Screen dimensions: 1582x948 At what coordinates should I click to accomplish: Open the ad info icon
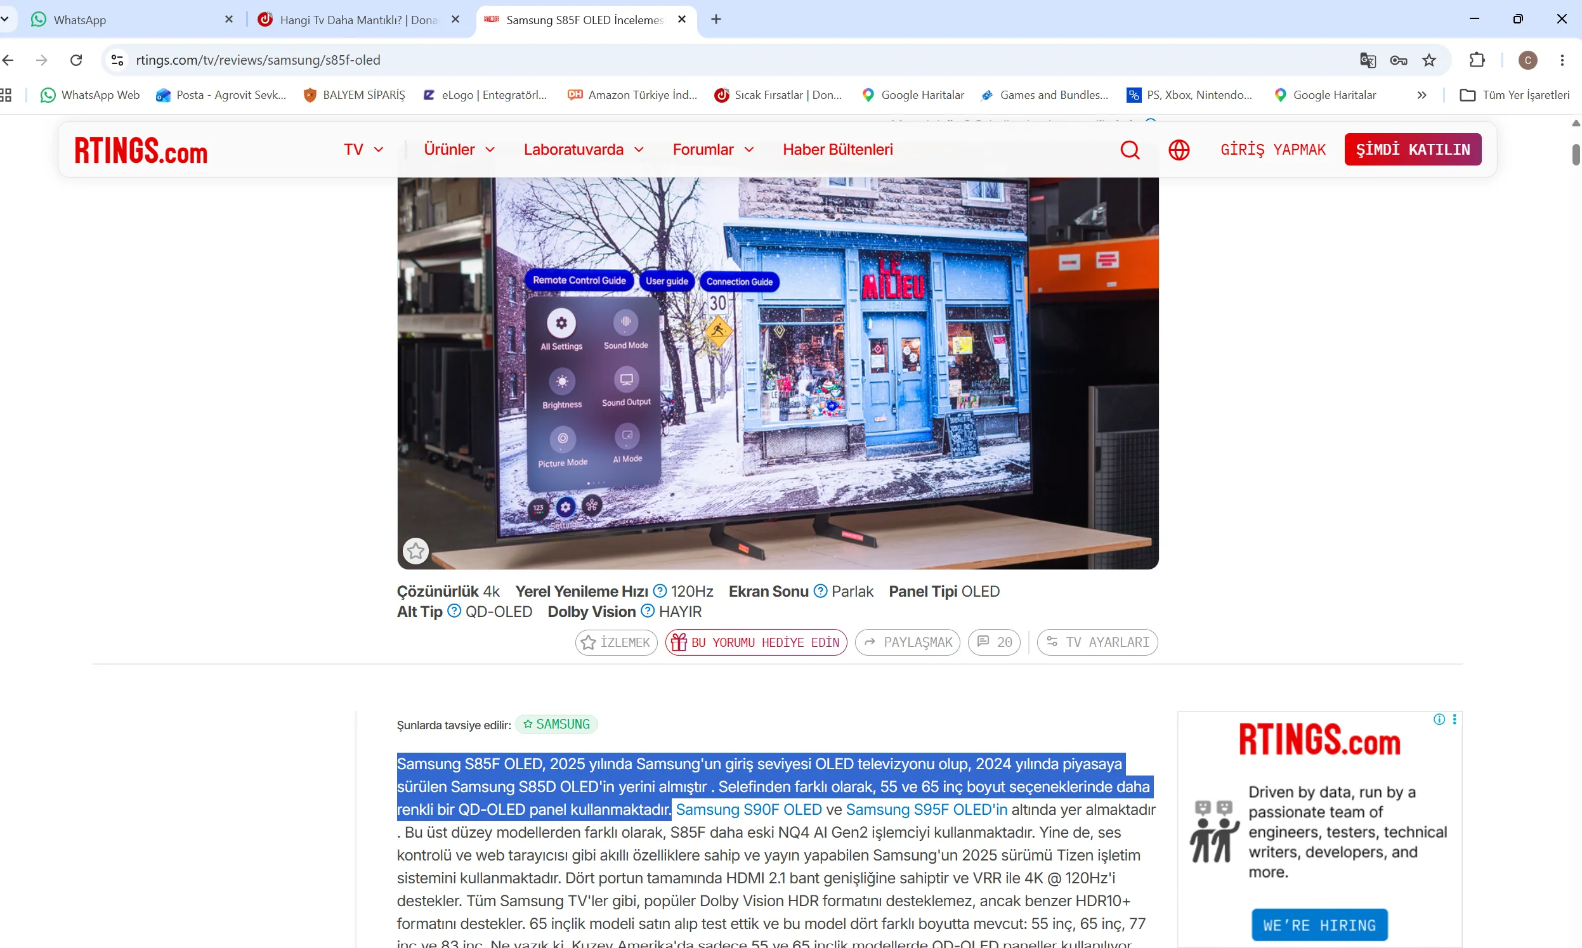point(1439,719)
